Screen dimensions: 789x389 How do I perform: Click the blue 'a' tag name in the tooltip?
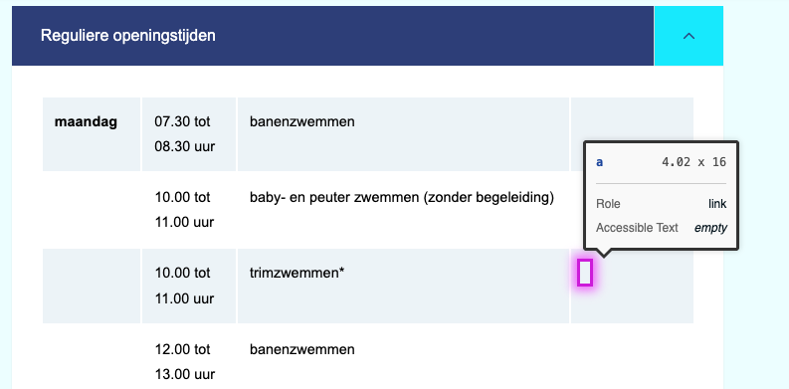pos(600,162)
